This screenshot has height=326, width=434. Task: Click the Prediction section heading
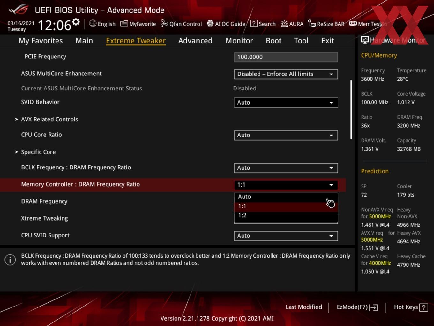pyautogui.click(x=375, y=171)
